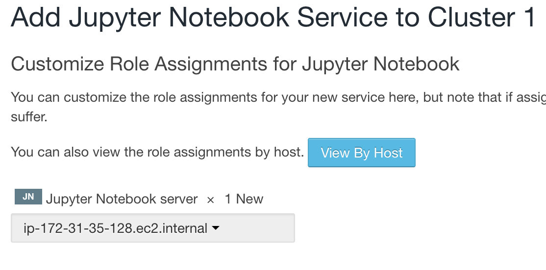Image resolution: width=546 pixels, height=270 pixels.
Task: Click "Jupyter Notebook" at the end of the subheading
Action: [x=380, y=64]
